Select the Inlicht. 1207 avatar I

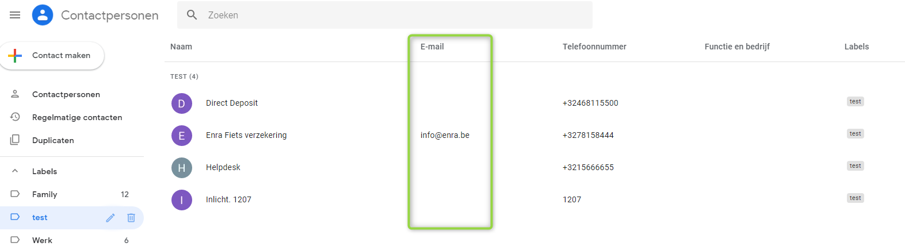tap(182, 200)
